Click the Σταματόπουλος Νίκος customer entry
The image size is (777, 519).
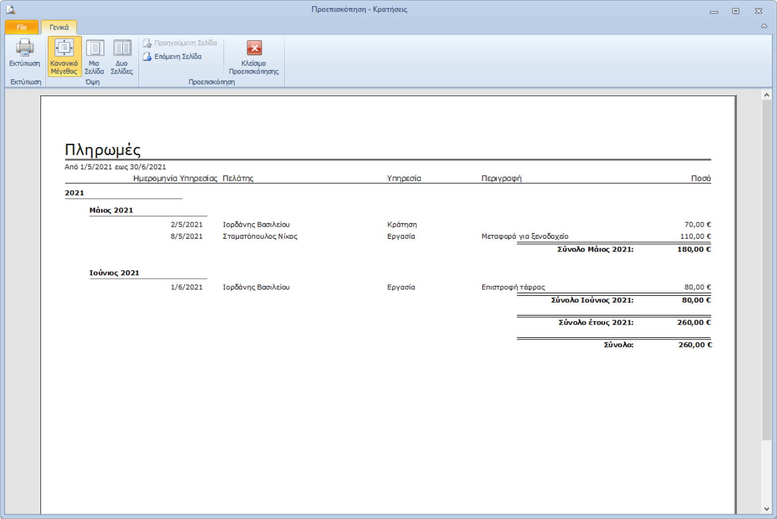coord(260,237)
